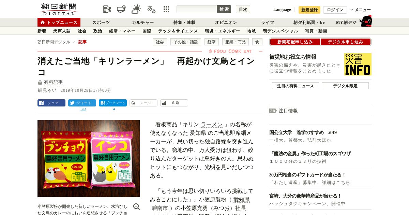Select 地域 in the sub navigation
The image size is (409, 215).
pyautogui.click(x=252, y=31)
